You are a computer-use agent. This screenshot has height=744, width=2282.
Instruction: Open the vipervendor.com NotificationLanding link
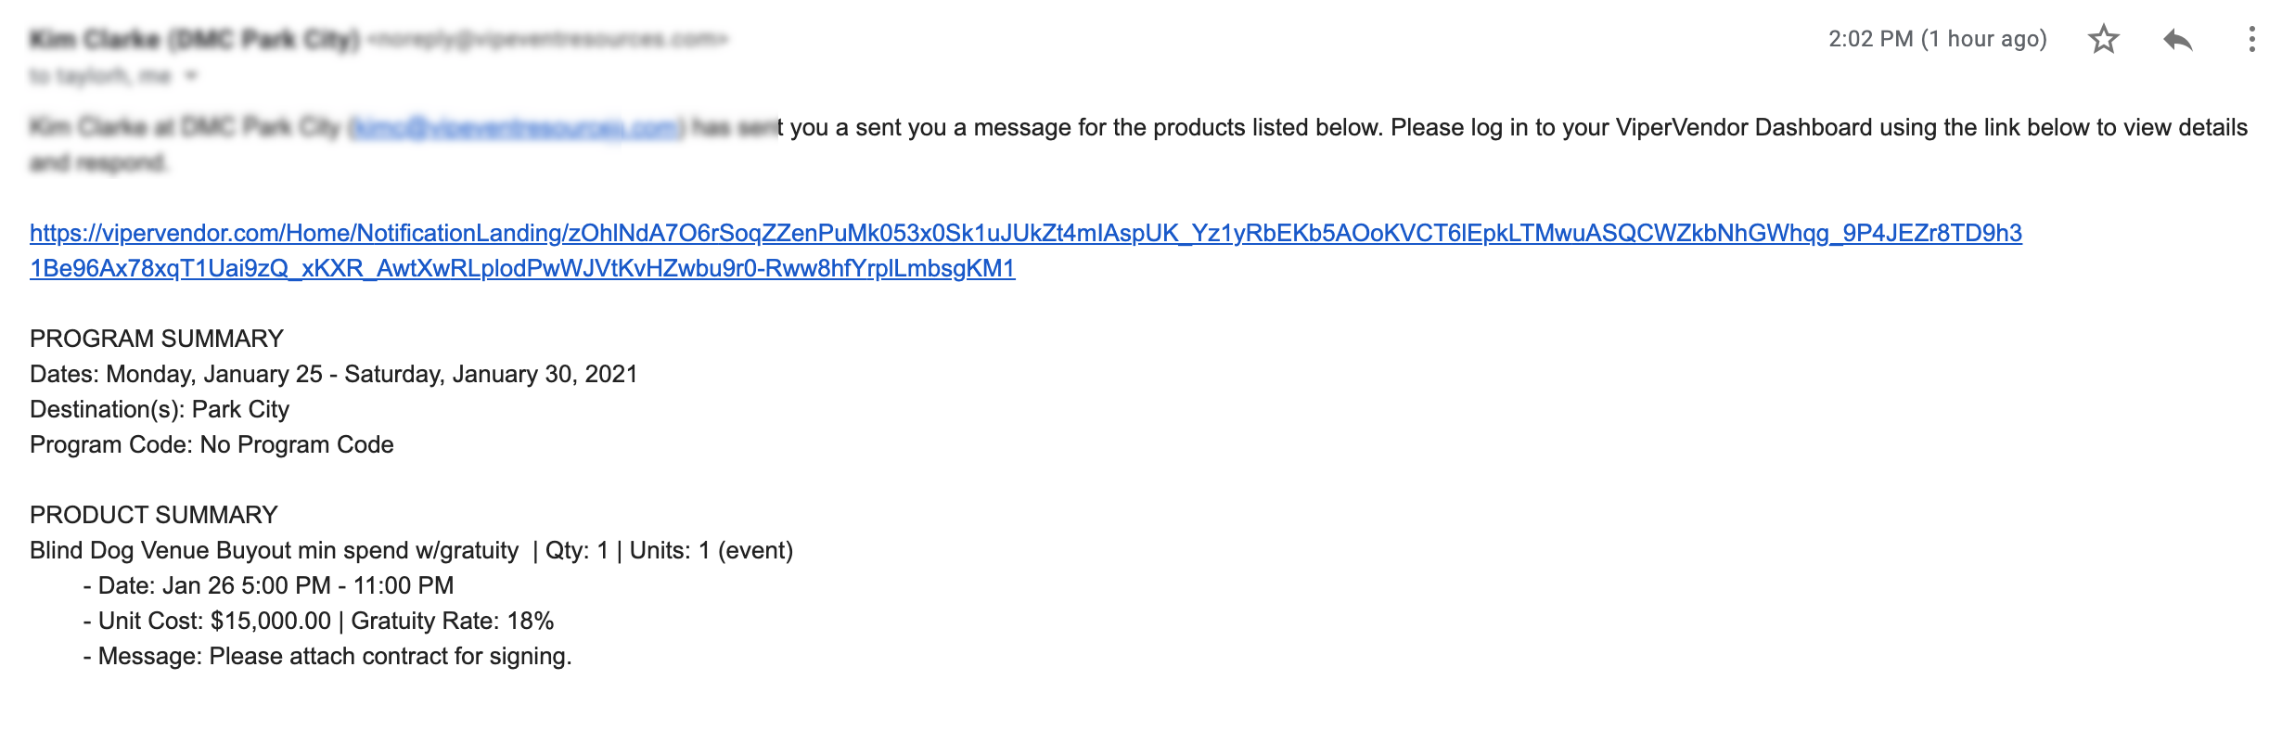tap(1026, 250)
